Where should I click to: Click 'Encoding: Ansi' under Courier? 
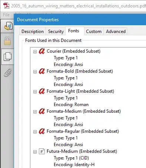(68, 65)
